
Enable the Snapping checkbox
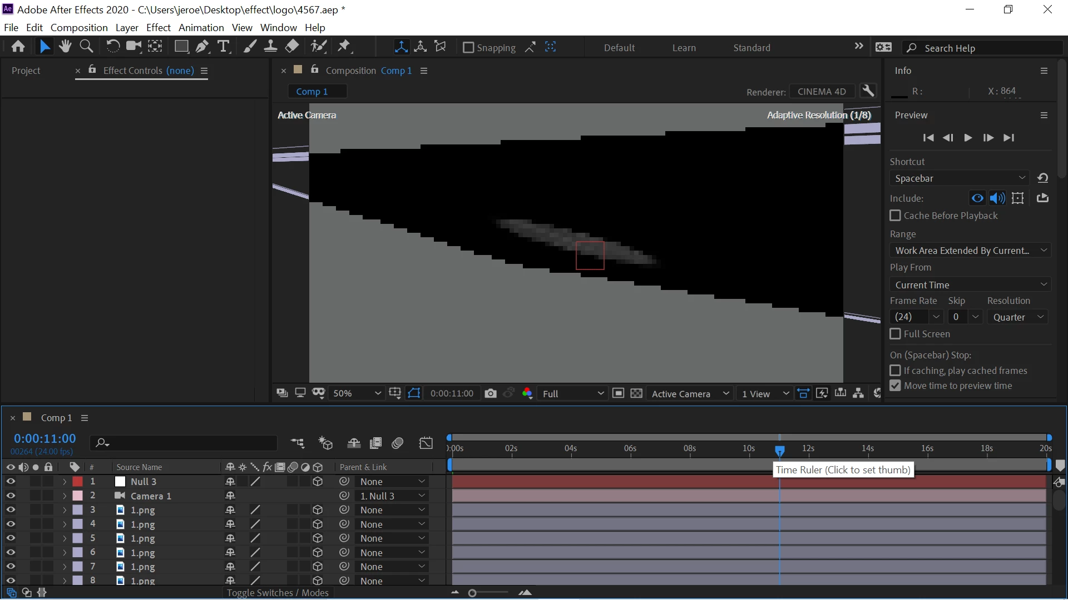point(468,48)
